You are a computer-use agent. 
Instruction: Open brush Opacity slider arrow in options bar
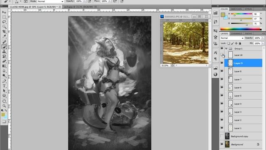[x=84, y=1]
